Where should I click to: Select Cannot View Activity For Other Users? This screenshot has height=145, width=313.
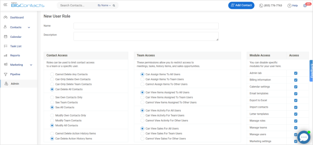[142, 120]
